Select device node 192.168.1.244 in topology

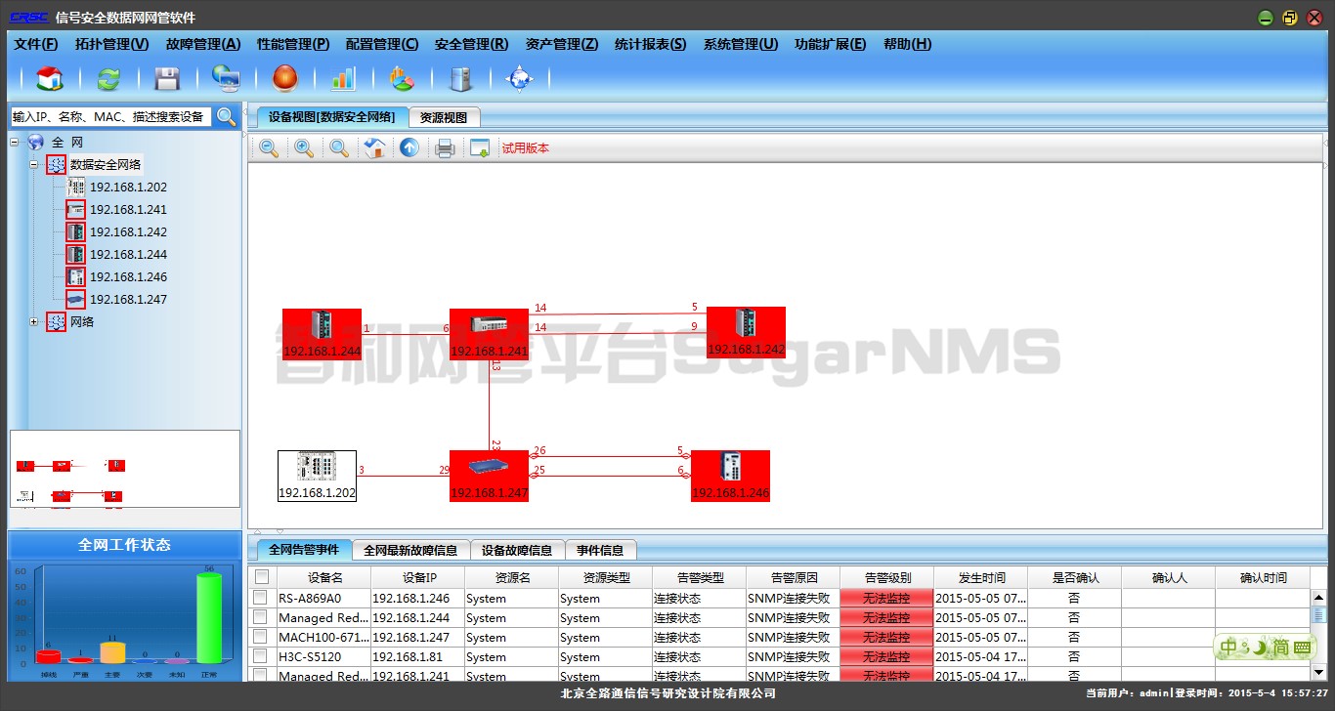[x=322, y=334]
